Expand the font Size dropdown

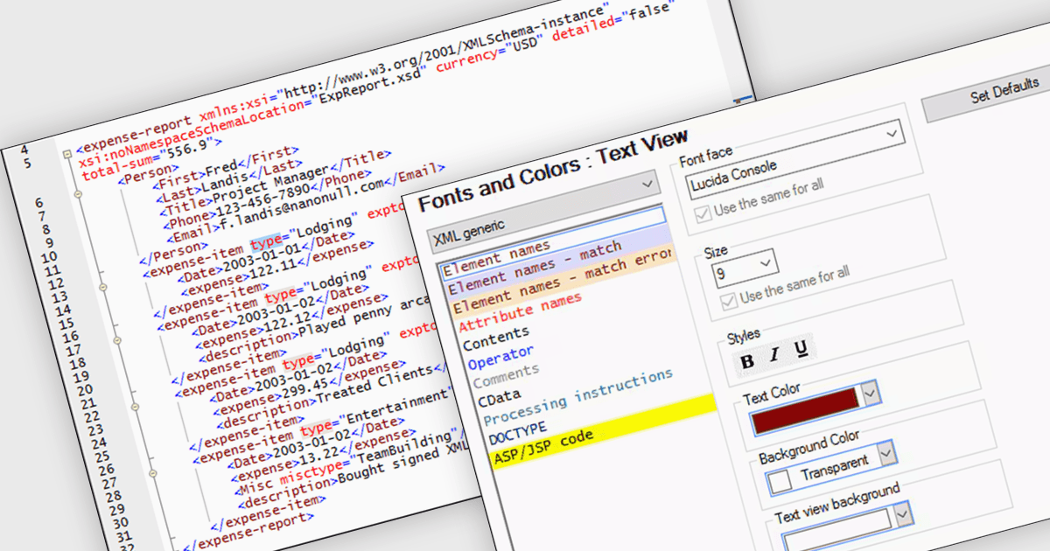(767, 262)
